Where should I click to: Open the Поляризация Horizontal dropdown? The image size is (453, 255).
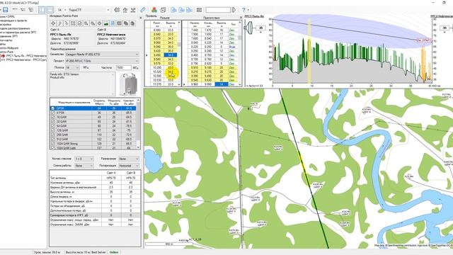click(129, 166)
